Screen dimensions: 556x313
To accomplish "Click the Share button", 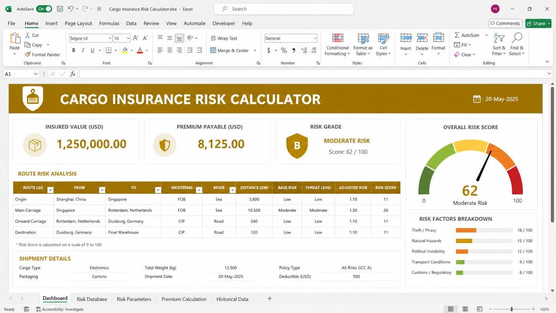I will (x=538, y=23).
